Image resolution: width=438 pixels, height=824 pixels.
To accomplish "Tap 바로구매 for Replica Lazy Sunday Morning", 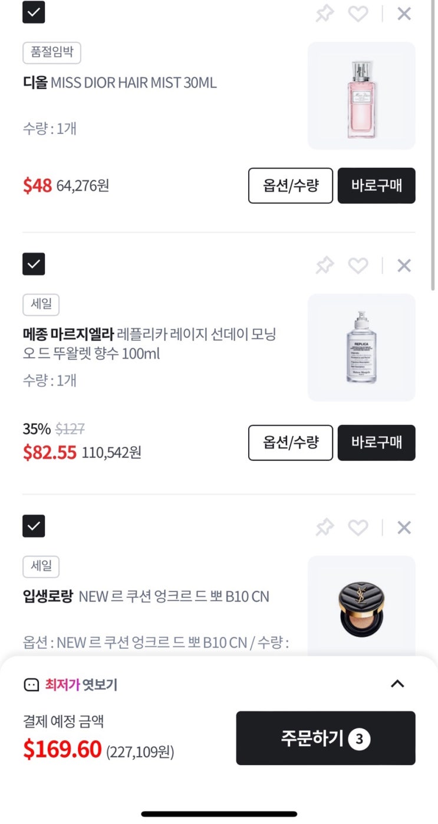I will pos(377,443).
